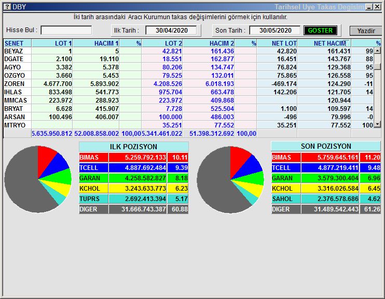Screen dimensions: 385x299
Task: Click the Yazdir print button
Action: (366, 31)
